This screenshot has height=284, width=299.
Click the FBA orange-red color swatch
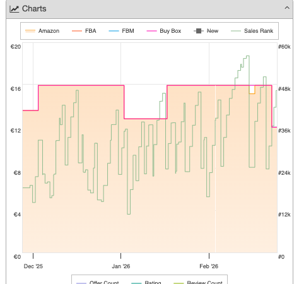point(77,31)
